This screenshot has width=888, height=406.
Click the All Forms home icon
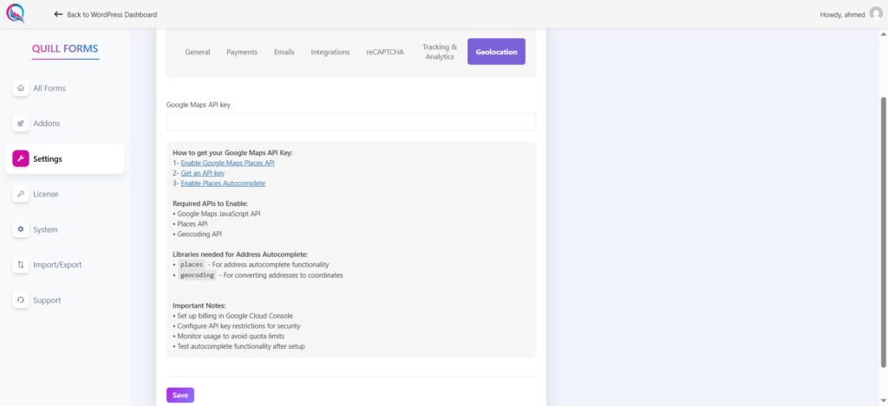tap(21, 88)
